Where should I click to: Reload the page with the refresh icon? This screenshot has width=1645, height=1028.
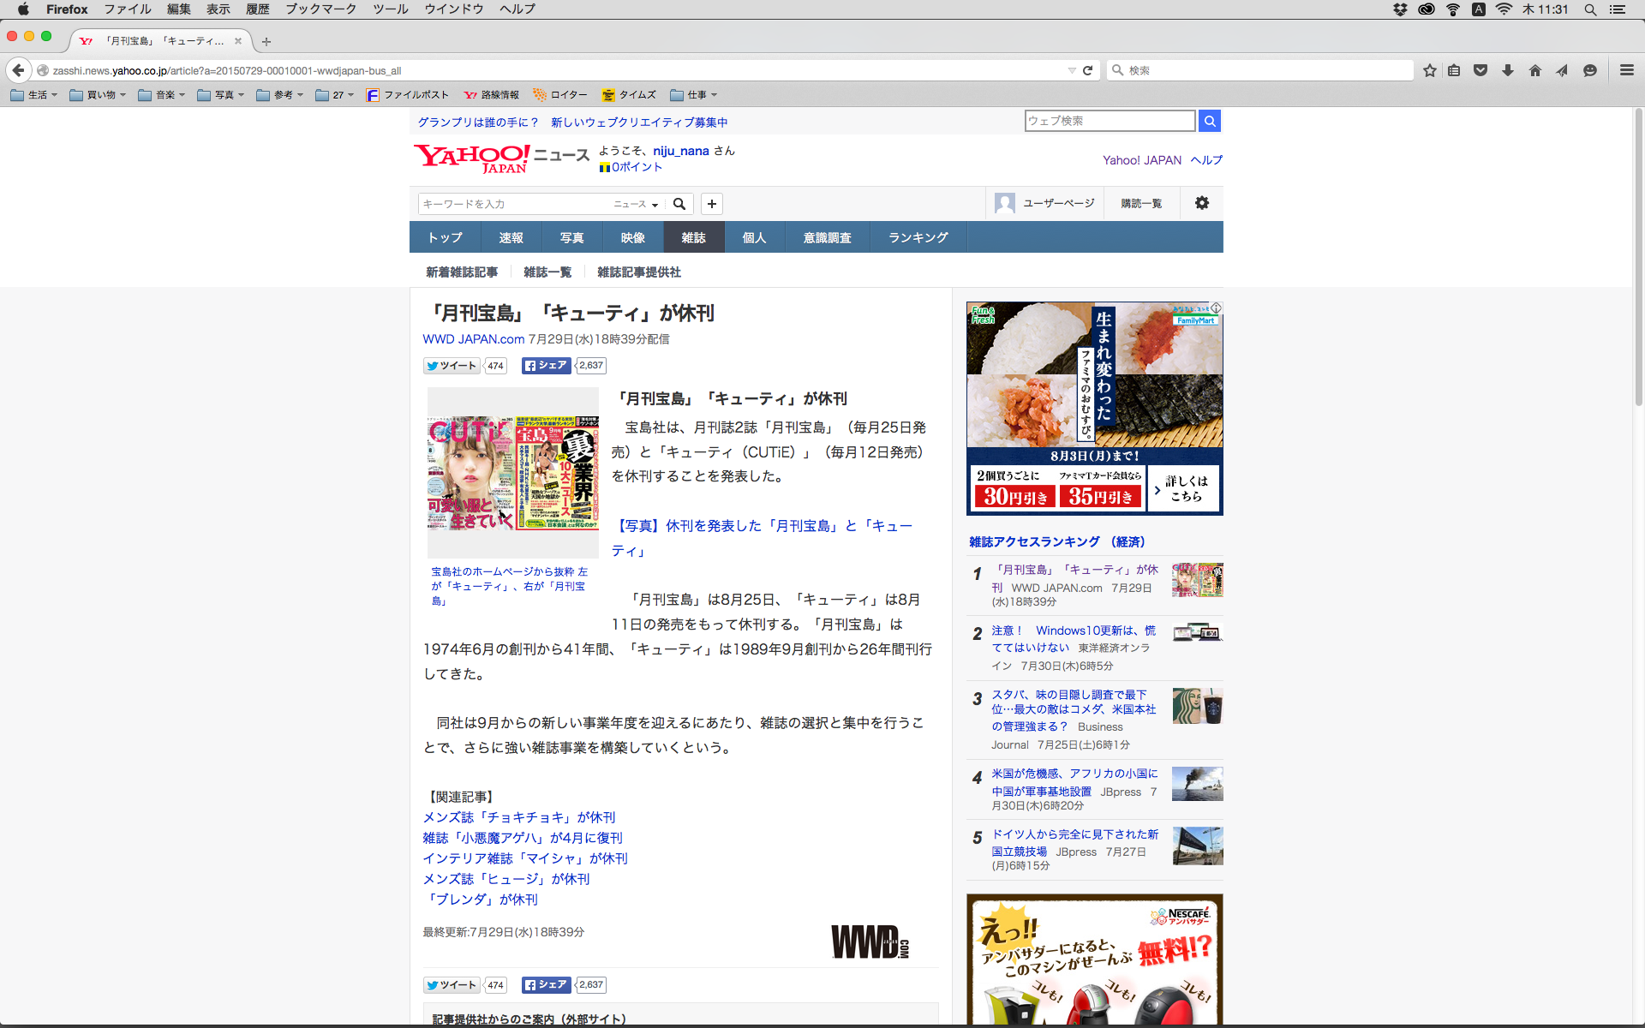pos(1088,70)
